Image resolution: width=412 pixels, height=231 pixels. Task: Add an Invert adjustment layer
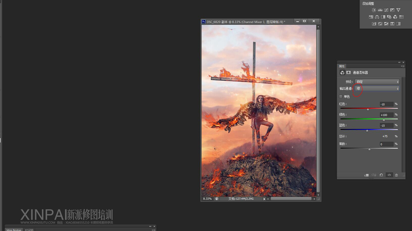pyautogui.click(x=374, y=24)
